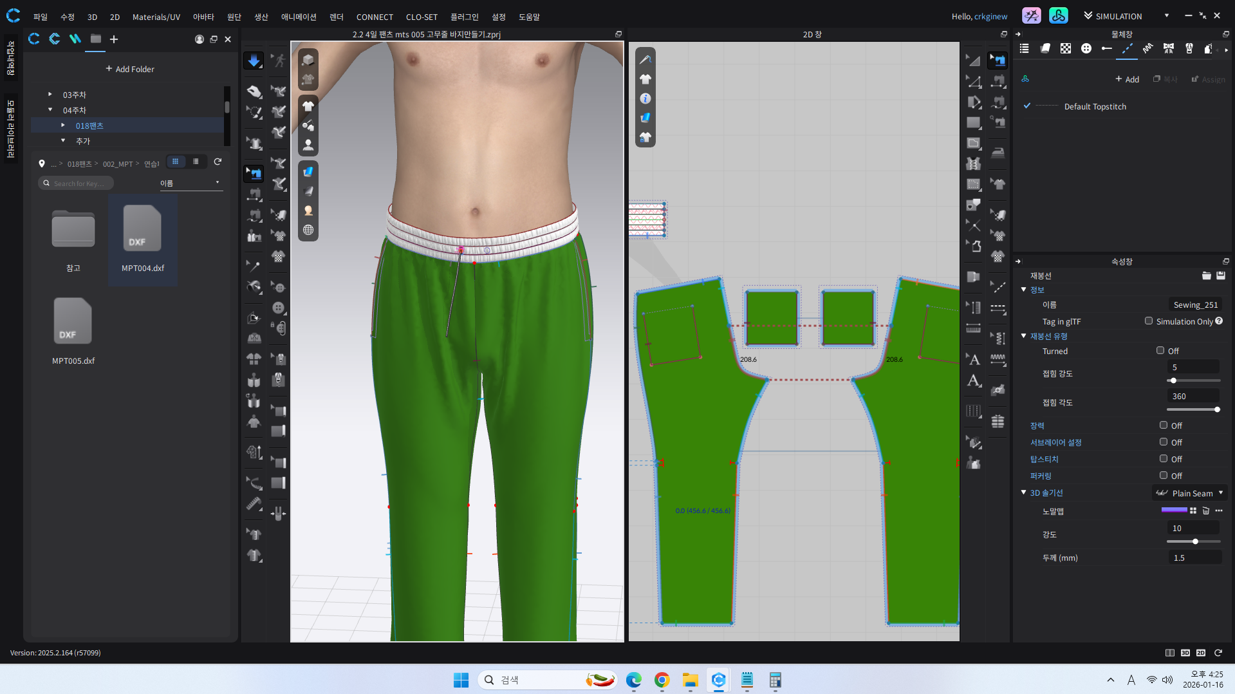This screenshot has width=1235, height=694.
Task: Switch library to grid view icon
Action: [x=175, y=162]
